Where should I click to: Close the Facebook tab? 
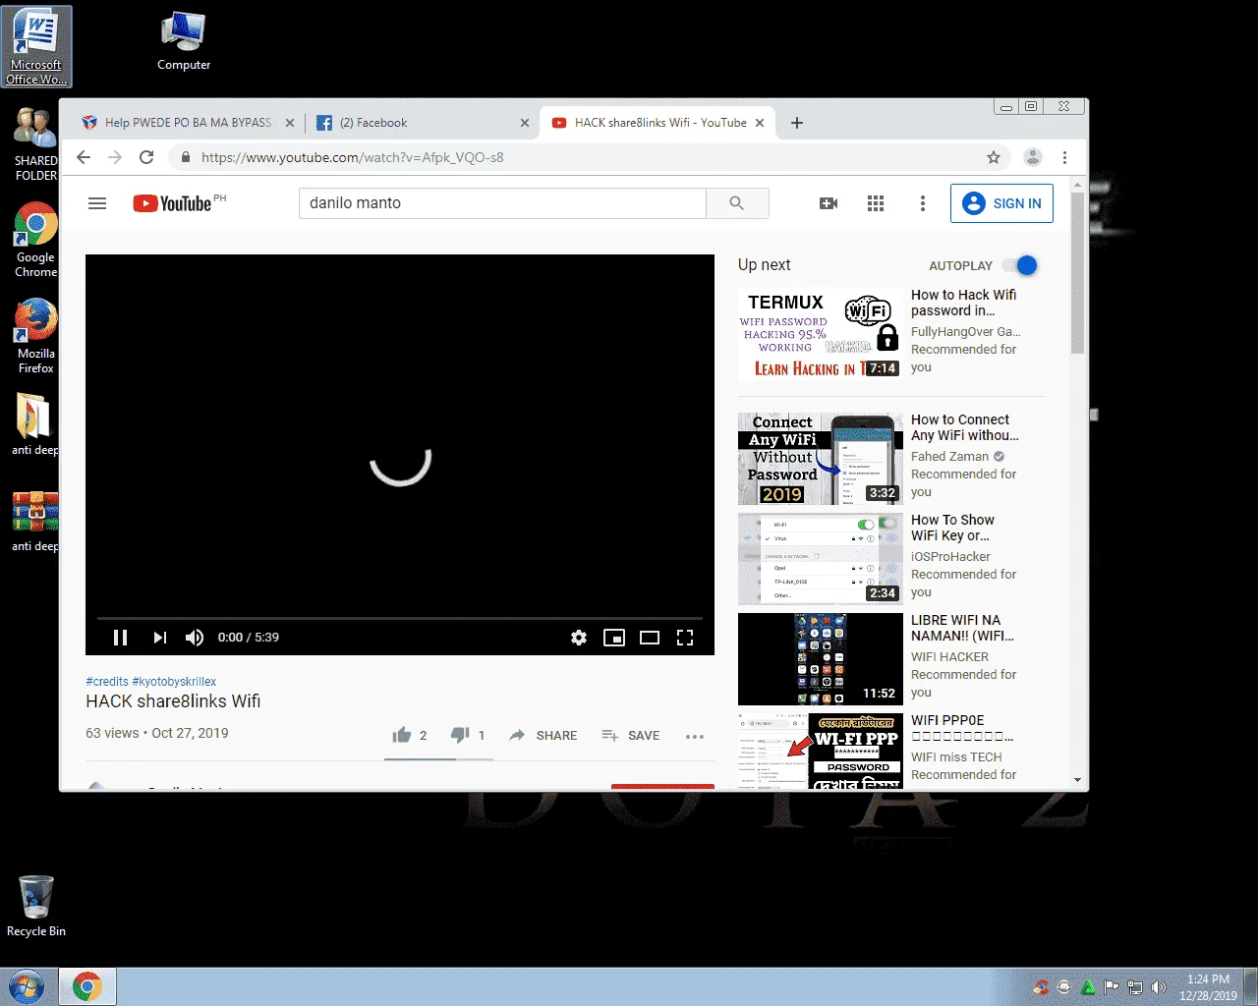point(525,123)
